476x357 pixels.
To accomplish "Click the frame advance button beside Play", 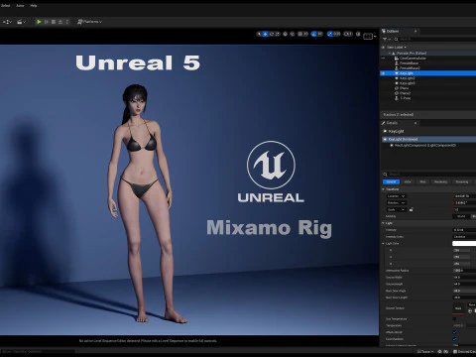I will pyautogui.click(x=47, y=22).
